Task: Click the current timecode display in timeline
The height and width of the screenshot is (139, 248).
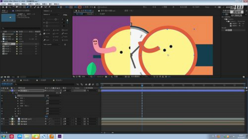Action: [x=7, y=84]
